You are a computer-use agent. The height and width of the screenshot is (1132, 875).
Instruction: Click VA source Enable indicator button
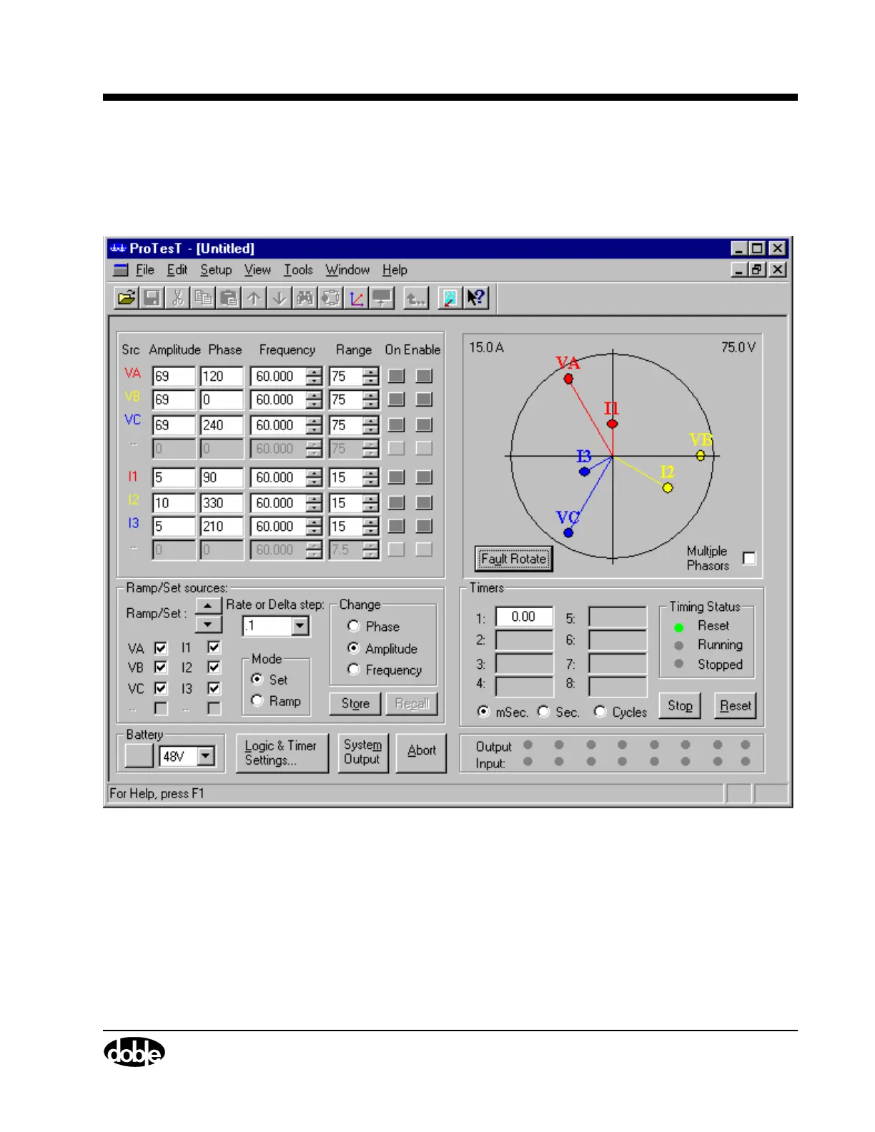[x=424, y=376]
